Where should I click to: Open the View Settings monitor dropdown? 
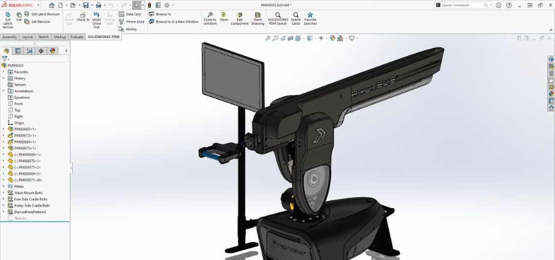click(x=352, y=38)
